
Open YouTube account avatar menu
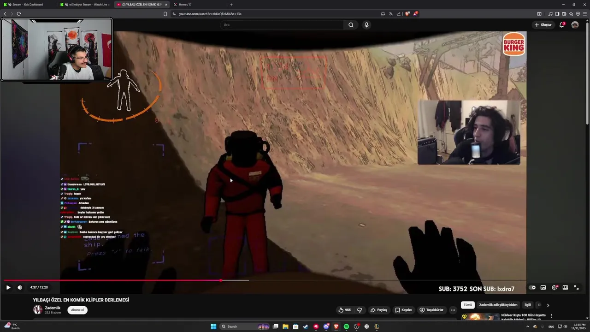click(575, 25)
